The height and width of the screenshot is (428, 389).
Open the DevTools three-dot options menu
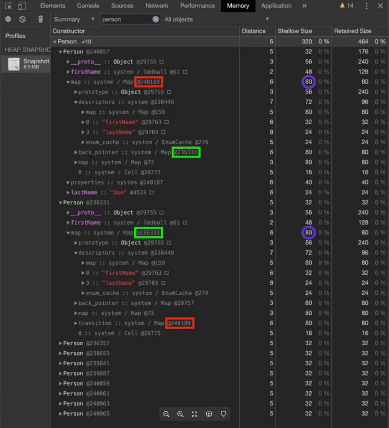pyautogui.click(x=367, y=6)
